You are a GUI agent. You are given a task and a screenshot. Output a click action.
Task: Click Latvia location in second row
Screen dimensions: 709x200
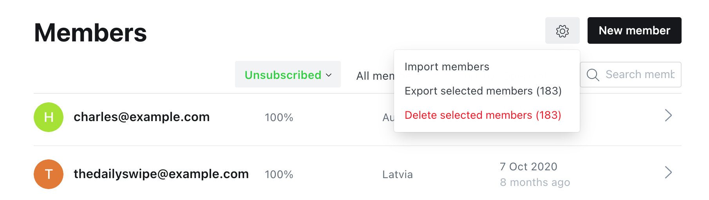pyautogui.click(x=398, y=175)
